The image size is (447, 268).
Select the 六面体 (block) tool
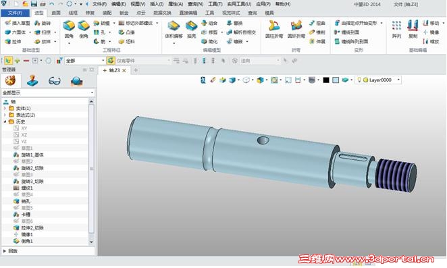(16, 32)
